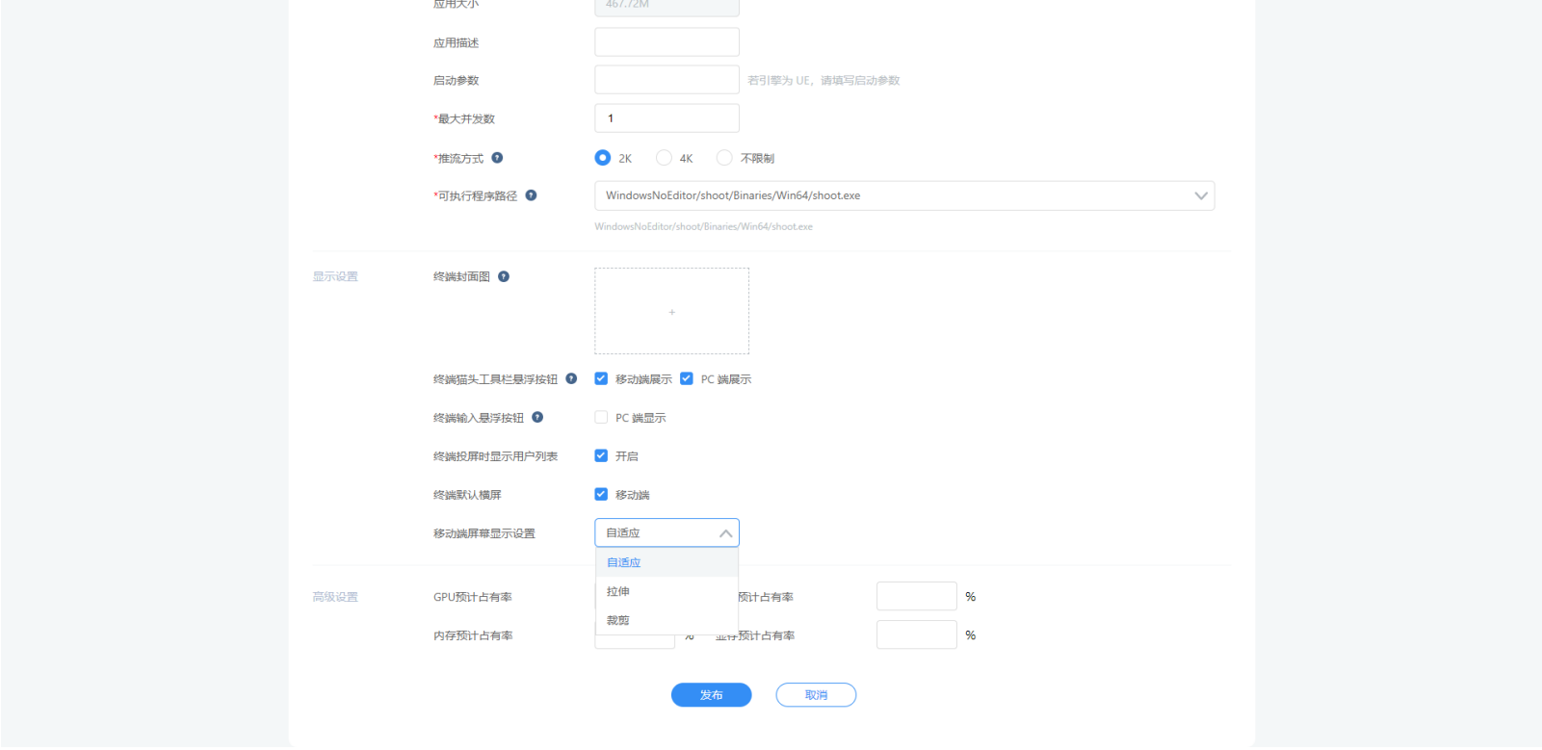Click the 移动端屏幕显示设置 label
This screenshot has width=1542, height=750.
point(484,533)
